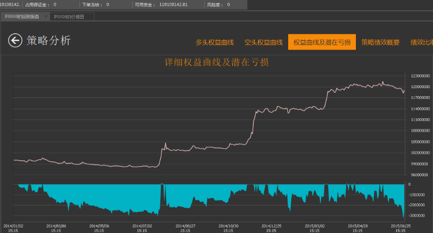Click the 2014/01/02 starting date label
This screenshot has width=433, height=233.
tap(13, 228)
